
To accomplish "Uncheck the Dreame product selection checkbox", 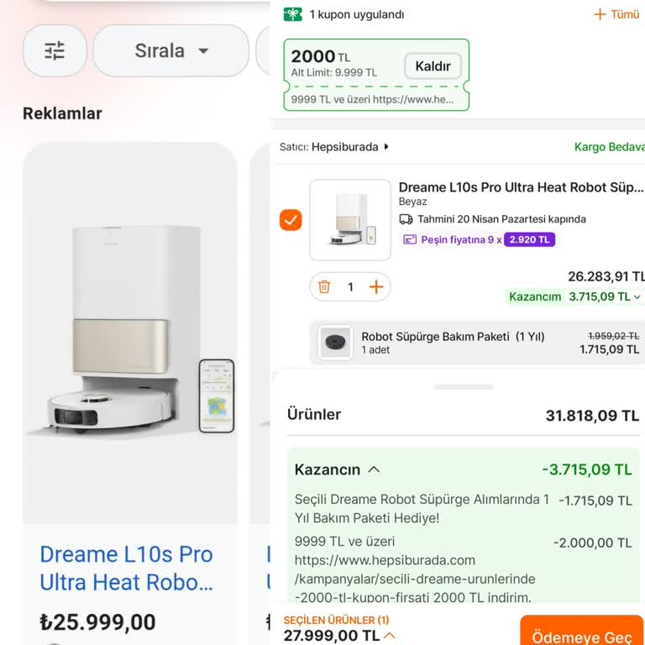I will click(291, 220).
